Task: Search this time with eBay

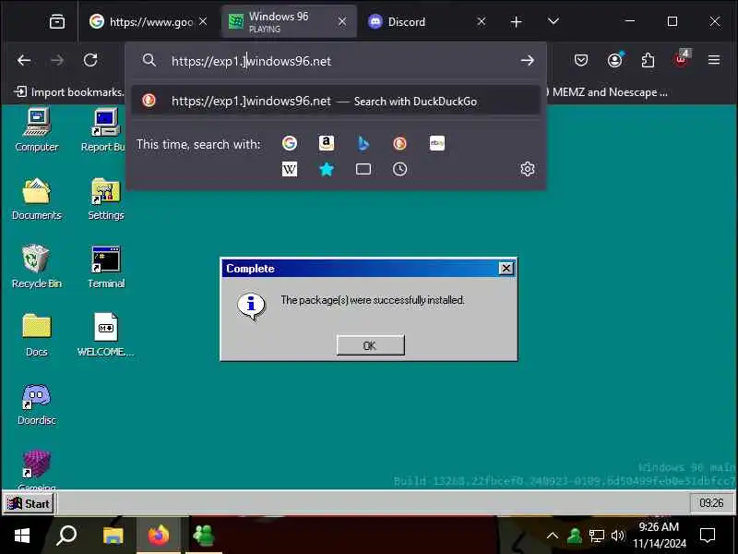Action: coord(436,143)
